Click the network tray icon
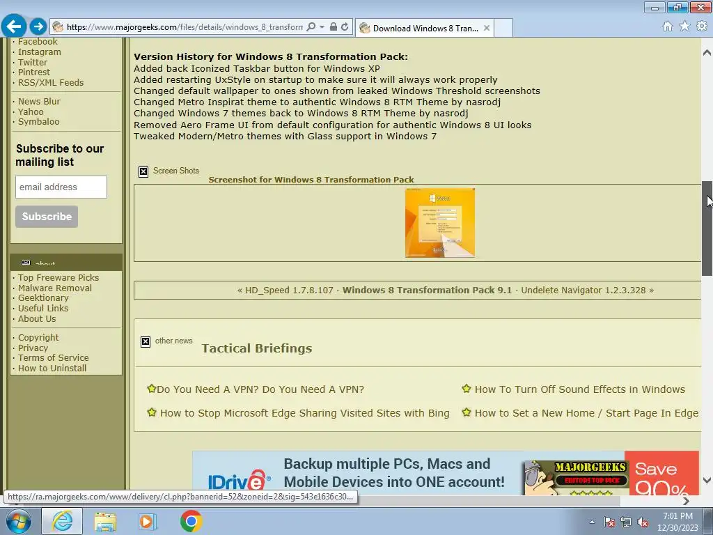713x535 pixels. pos(626,522)
